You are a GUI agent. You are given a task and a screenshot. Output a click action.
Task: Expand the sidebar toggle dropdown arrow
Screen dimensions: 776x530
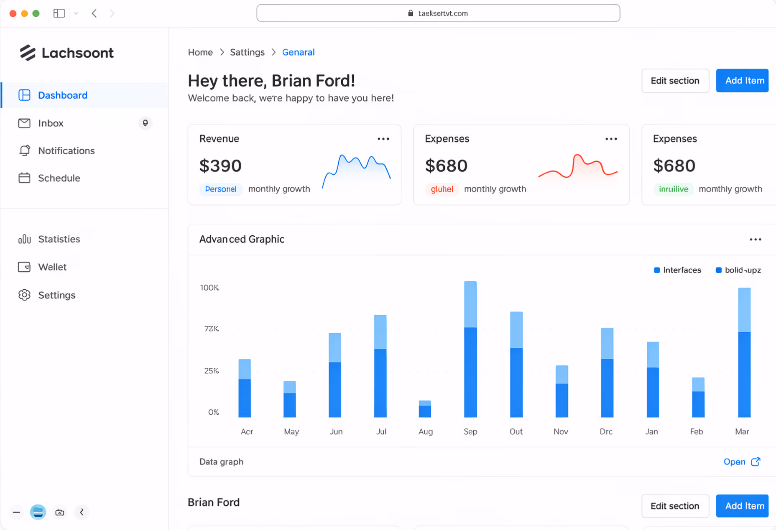76,13
